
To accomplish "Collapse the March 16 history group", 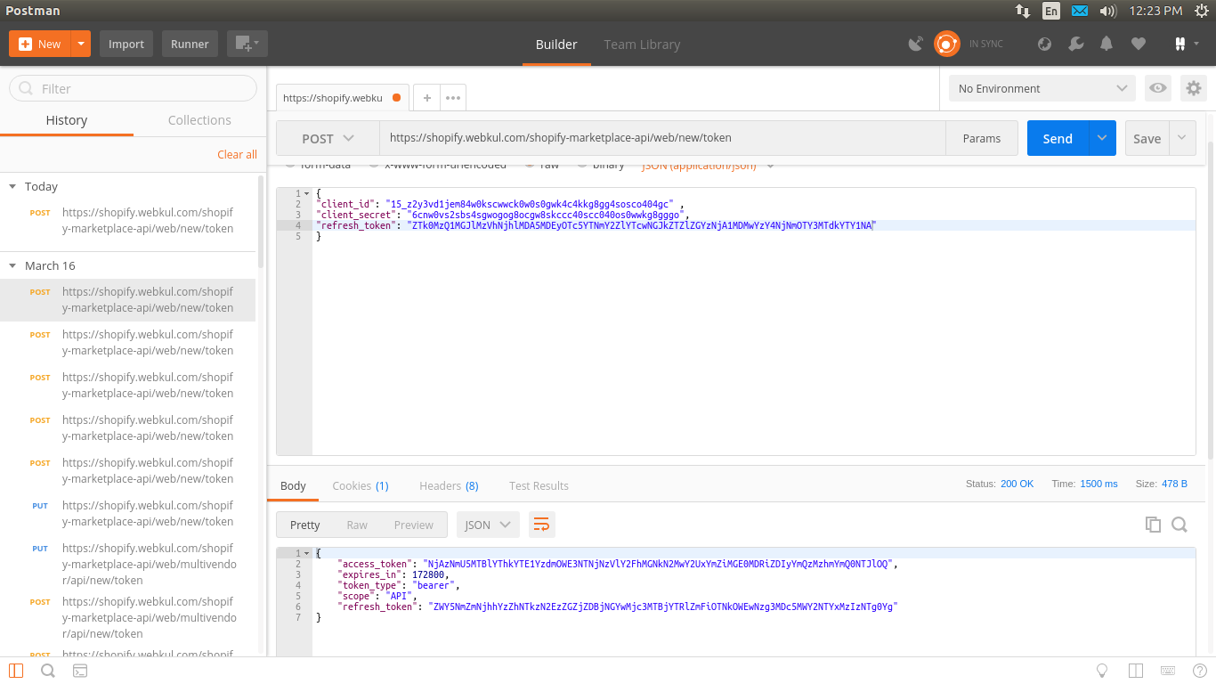I will (x=12, y=265).
